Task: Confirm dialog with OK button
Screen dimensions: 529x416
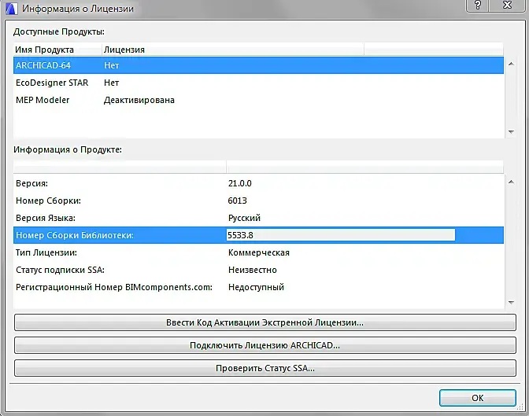Action: click(478, 398)
